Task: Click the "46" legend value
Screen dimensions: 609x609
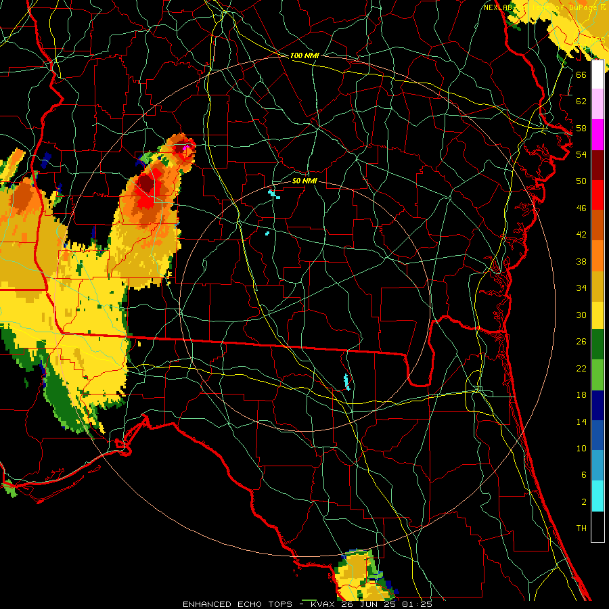Action: click(581, 208)
